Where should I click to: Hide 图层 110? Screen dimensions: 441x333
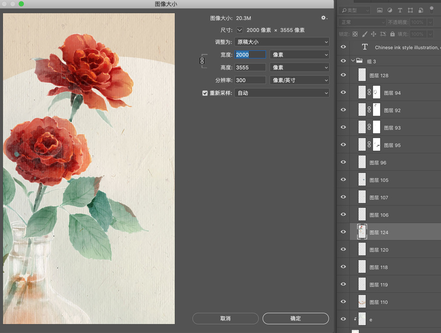[343, 301]
